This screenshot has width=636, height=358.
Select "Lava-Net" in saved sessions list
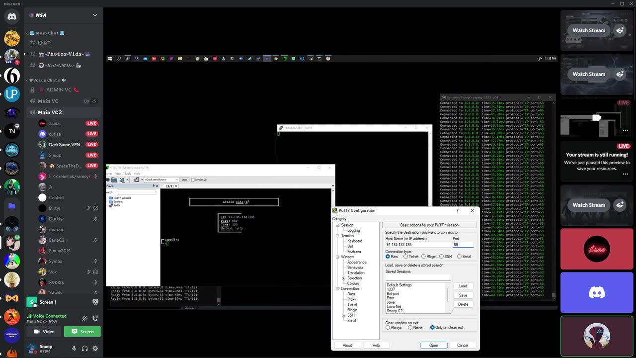394,307
